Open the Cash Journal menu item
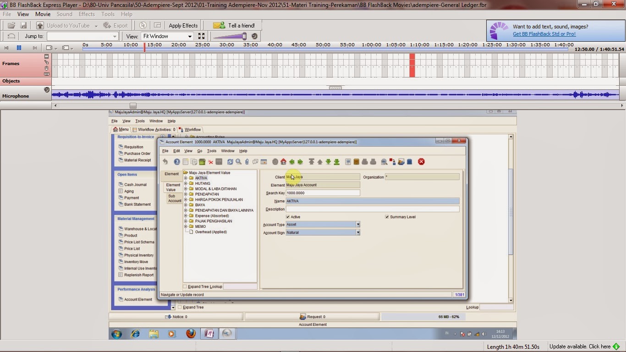Viewport: 626px width, 352px height. 135,185
